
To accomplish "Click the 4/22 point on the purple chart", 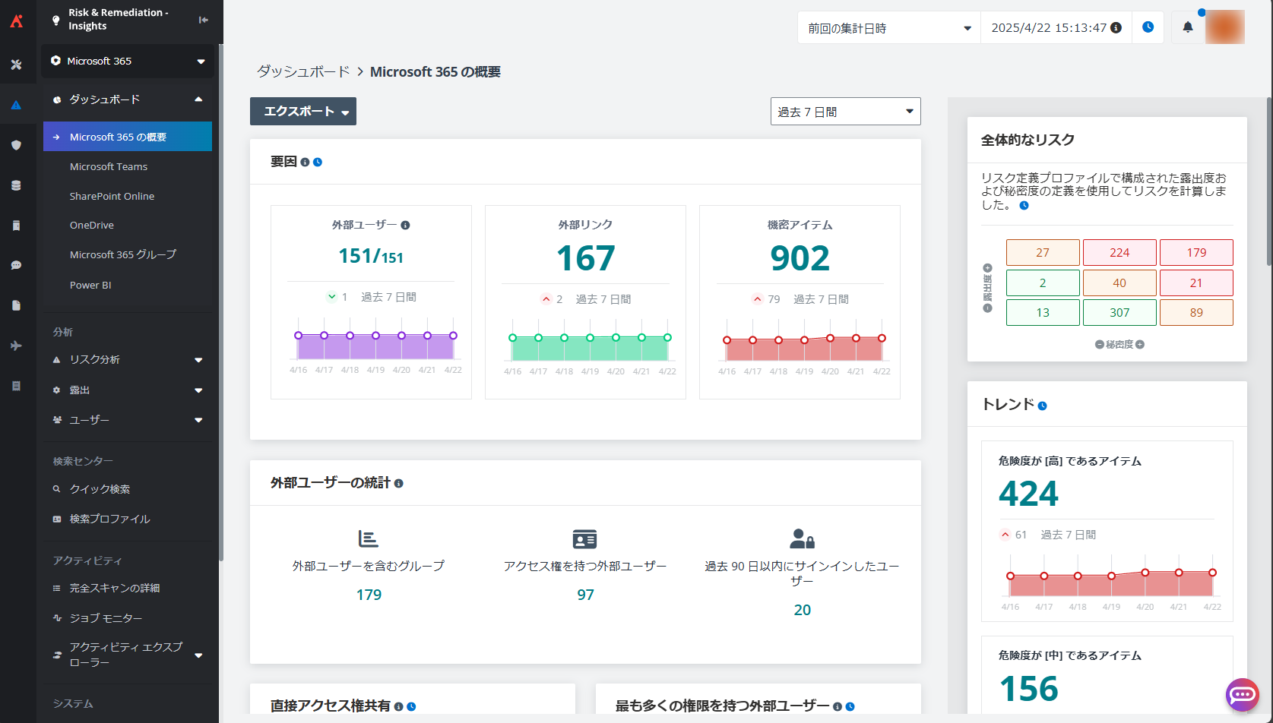I will tap(453, 335).
